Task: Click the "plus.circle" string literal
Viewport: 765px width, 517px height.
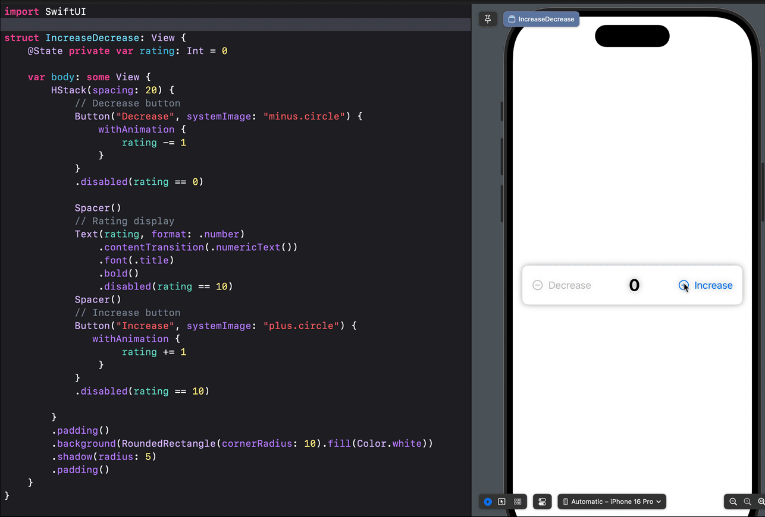Action: tap(302, 325)
